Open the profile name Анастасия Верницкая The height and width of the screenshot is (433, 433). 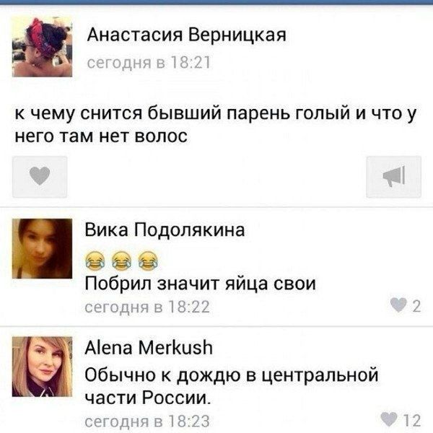coord(187,35)
